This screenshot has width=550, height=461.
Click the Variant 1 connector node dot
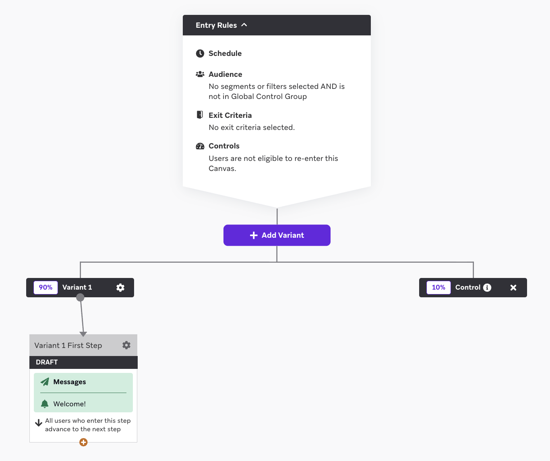click(x=80, y=297)
